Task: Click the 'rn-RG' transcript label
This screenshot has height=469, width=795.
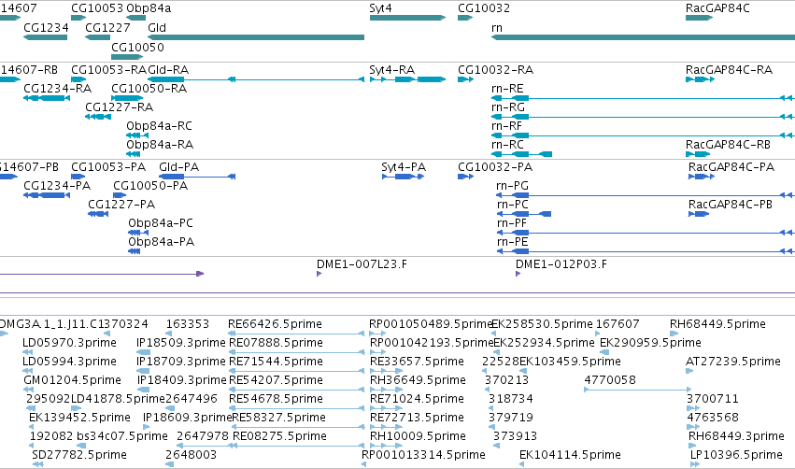Action: (508, 107)
